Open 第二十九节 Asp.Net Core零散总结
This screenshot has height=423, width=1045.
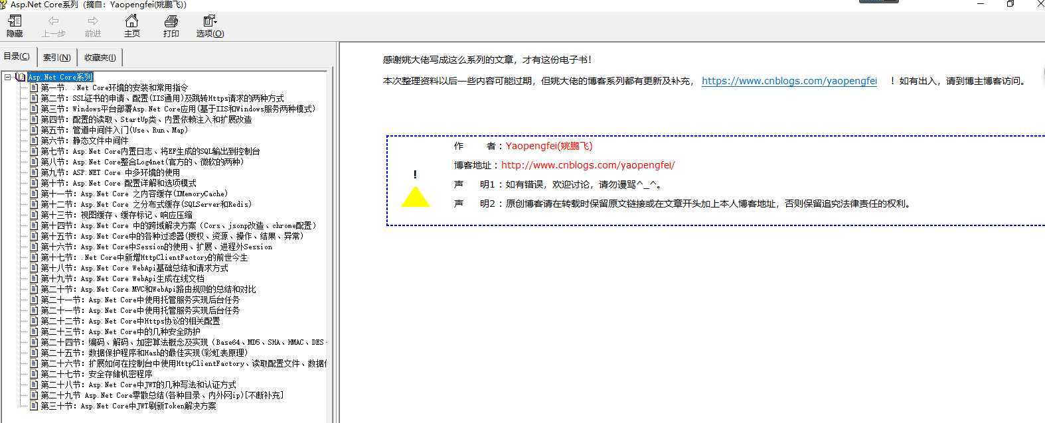[162, 395]
